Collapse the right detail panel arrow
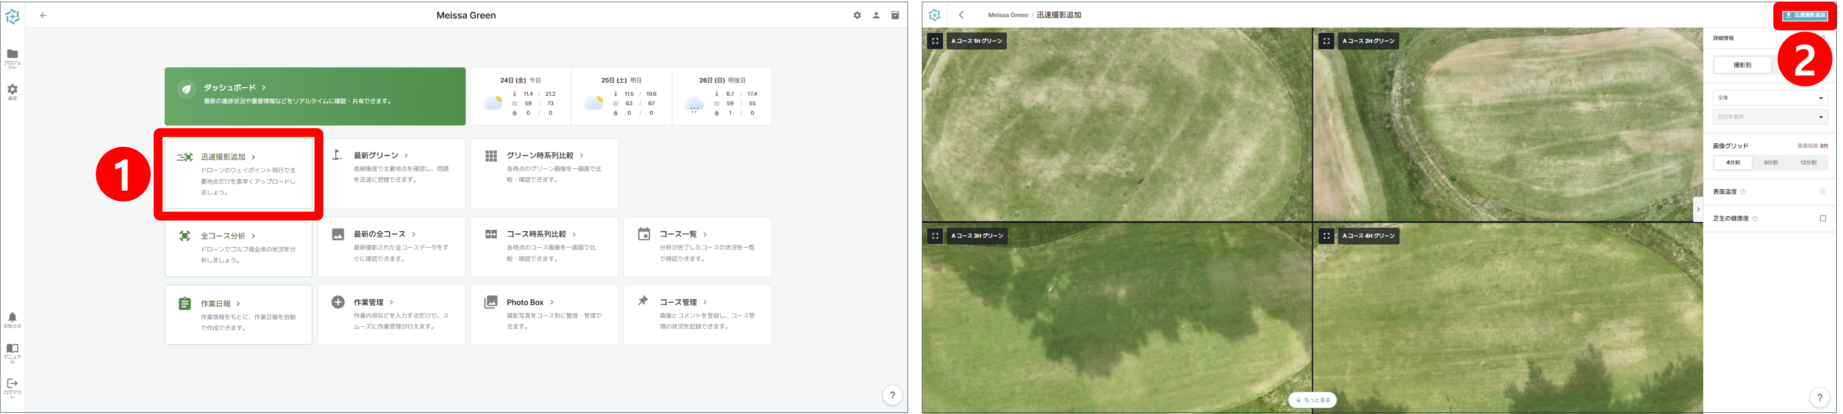 1698,210
